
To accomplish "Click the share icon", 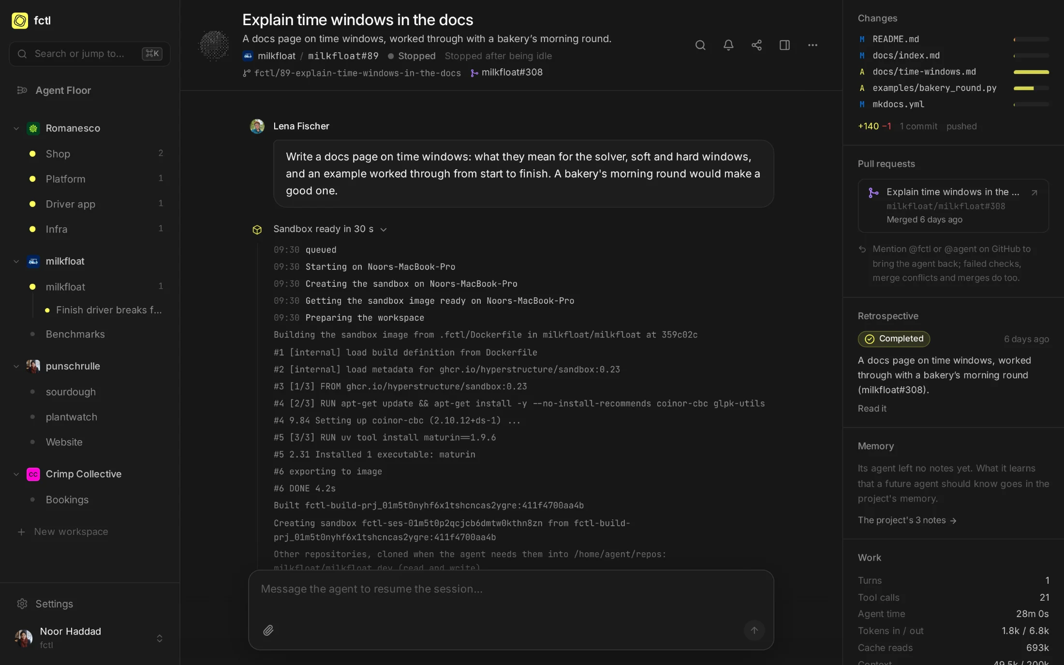I will point(756,45).
